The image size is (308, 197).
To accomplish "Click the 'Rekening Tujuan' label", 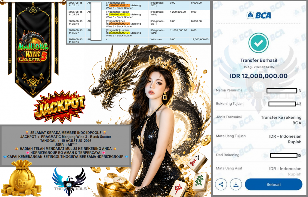I will click(x=229, y=104).
